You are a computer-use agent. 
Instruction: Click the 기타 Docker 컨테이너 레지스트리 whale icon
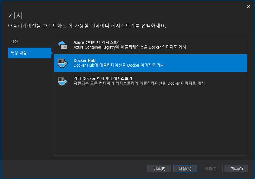62,81
